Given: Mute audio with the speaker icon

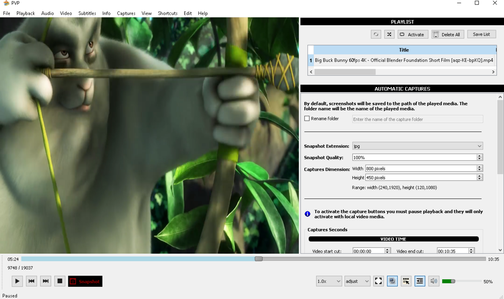Looking at the screenshot, I should tap(434, 281).
